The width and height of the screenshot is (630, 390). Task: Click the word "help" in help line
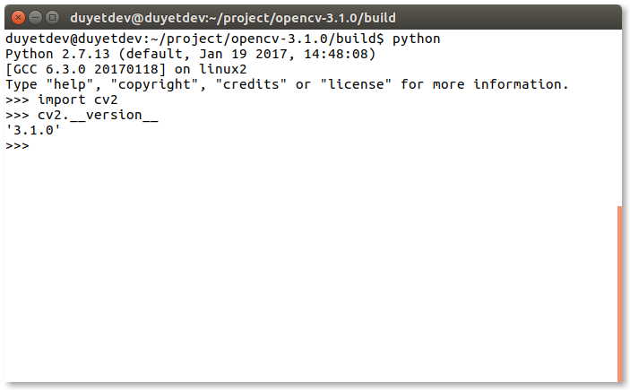(70, 84)
